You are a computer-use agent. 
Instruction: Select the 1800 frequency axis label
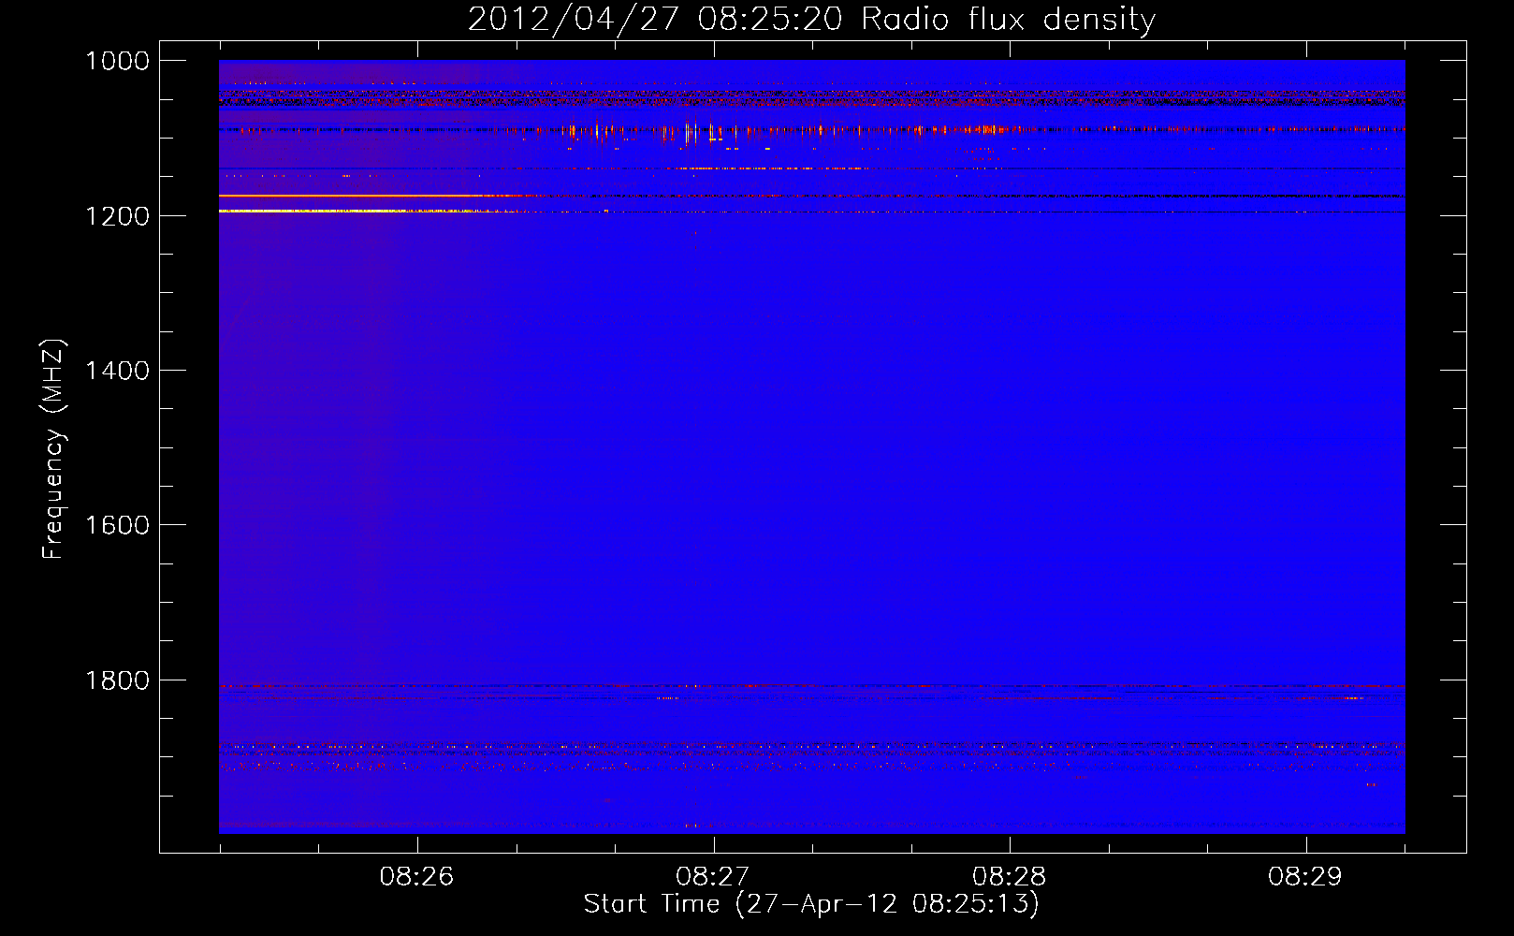pos(117,680)
